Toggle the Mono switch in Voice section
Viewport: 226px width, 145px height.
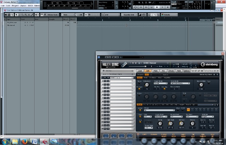point(139,83)
